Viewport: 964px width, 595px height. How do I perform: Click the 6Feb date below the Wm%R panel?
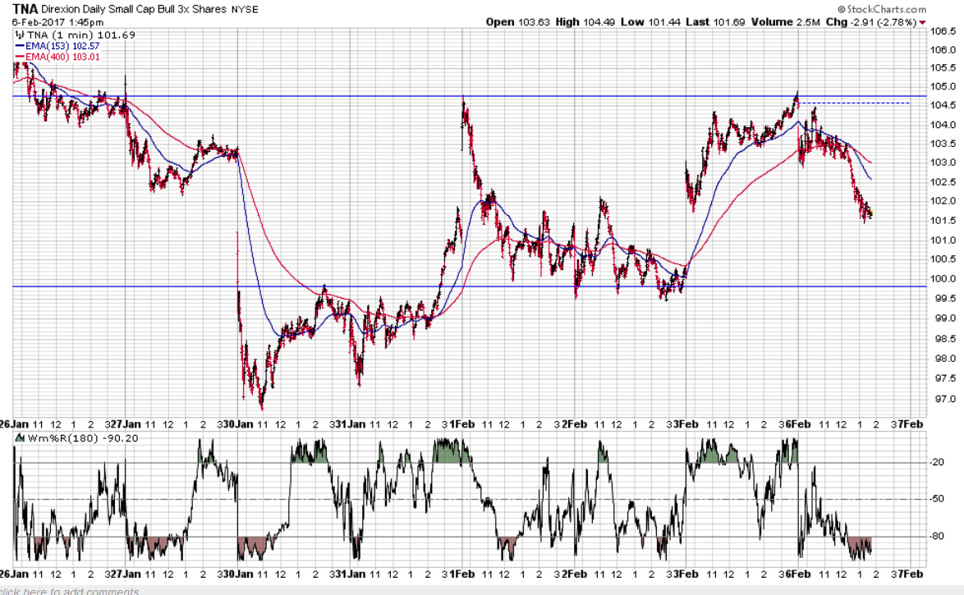pos(798,574)
